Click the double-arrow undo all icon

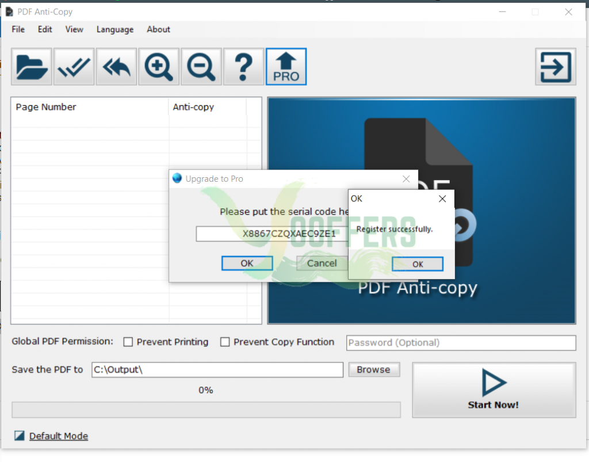(116, 67)
